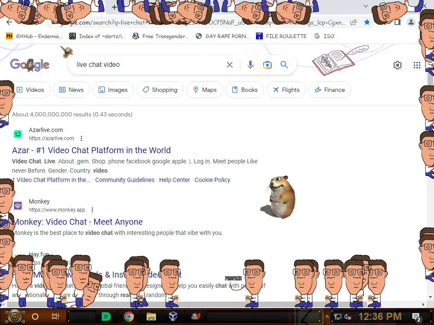Screen dimensions: 434x325
Task: Click the network tray icon
Action: tap(337, 317)
